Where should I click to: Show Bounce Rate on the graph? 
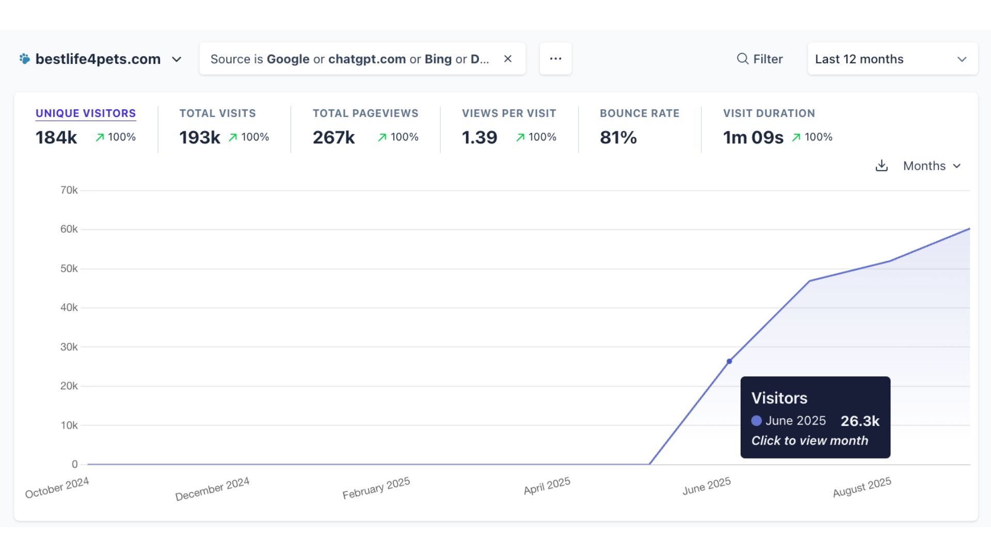point(640,113)
